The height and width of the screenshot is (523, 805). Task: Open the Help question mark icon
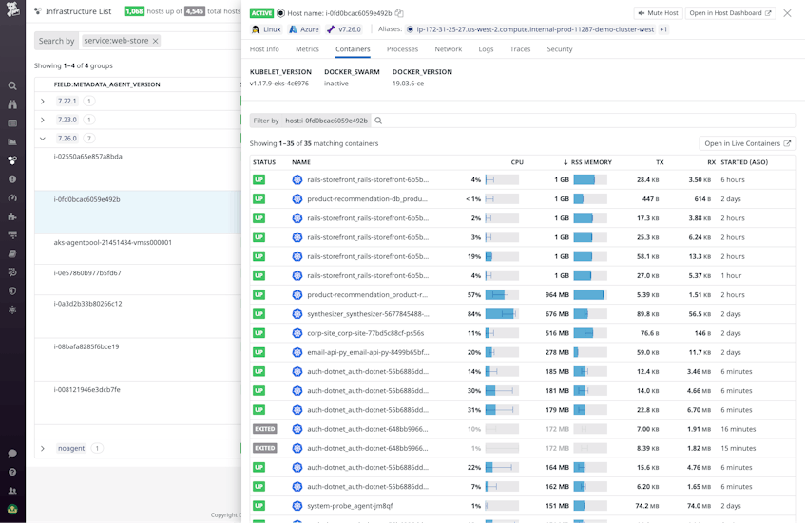[12, 472]
